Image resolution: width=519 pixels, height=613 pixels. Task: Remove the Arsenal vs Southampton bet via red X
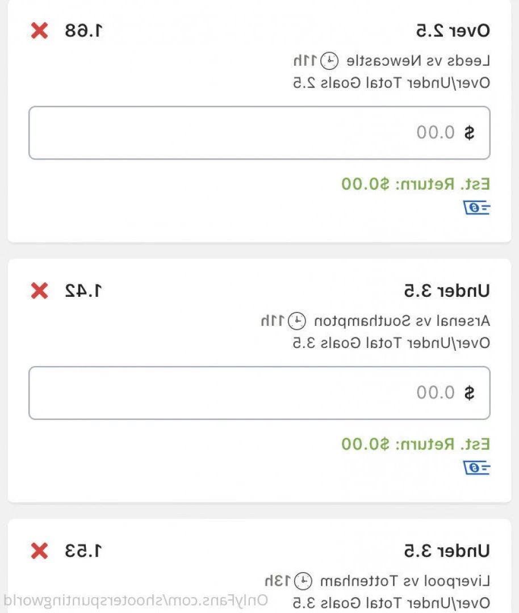tap(39, 291)
